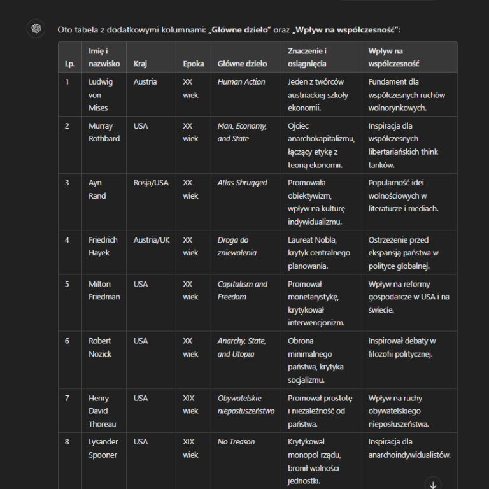Click the "Atlas Shrugged" cell

click(x=242, y=183)
